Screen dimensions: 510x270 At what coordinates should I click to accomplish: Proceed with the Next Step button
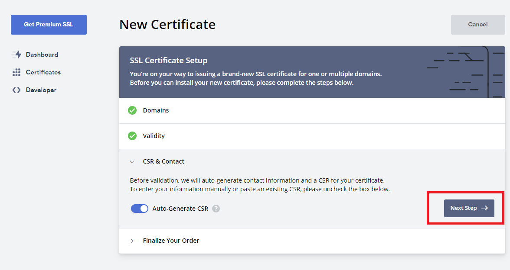pyautogui.click(x=469, y=209)
